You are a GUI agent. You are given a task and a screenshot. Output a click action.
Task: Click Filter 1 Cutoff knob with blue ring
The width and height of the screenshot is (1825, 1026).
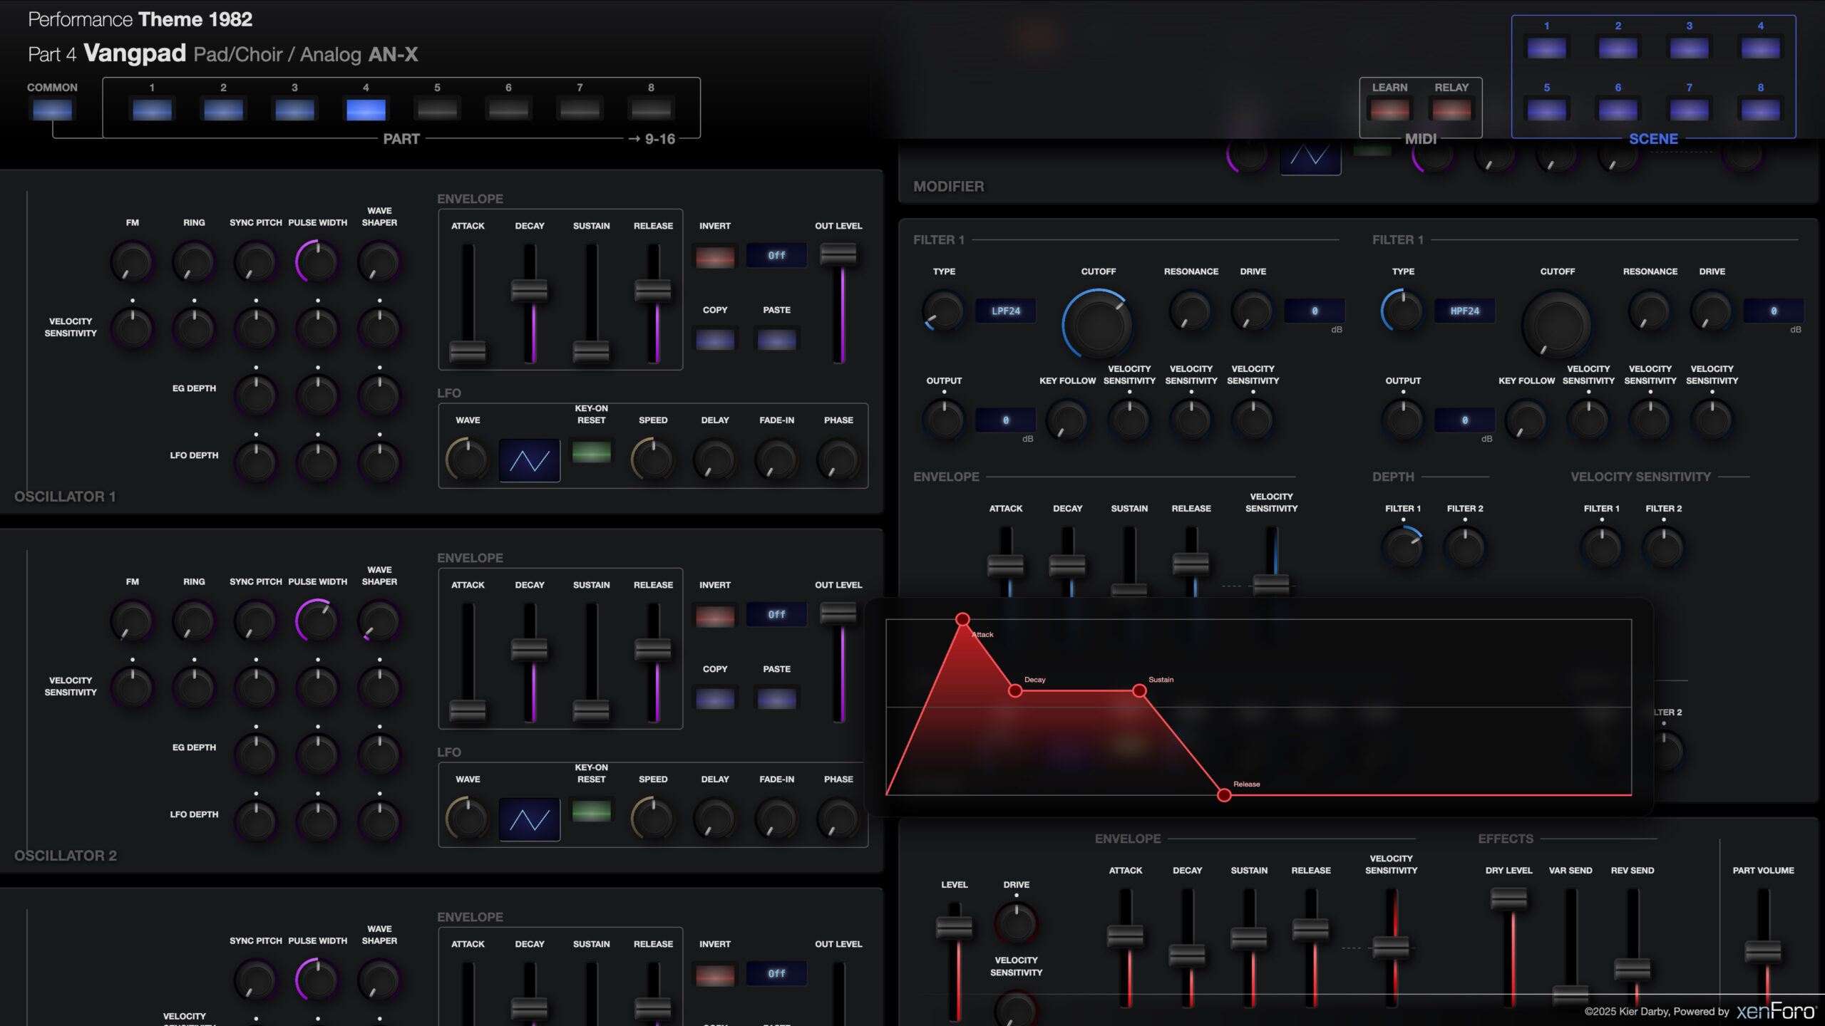[1098, 324]
